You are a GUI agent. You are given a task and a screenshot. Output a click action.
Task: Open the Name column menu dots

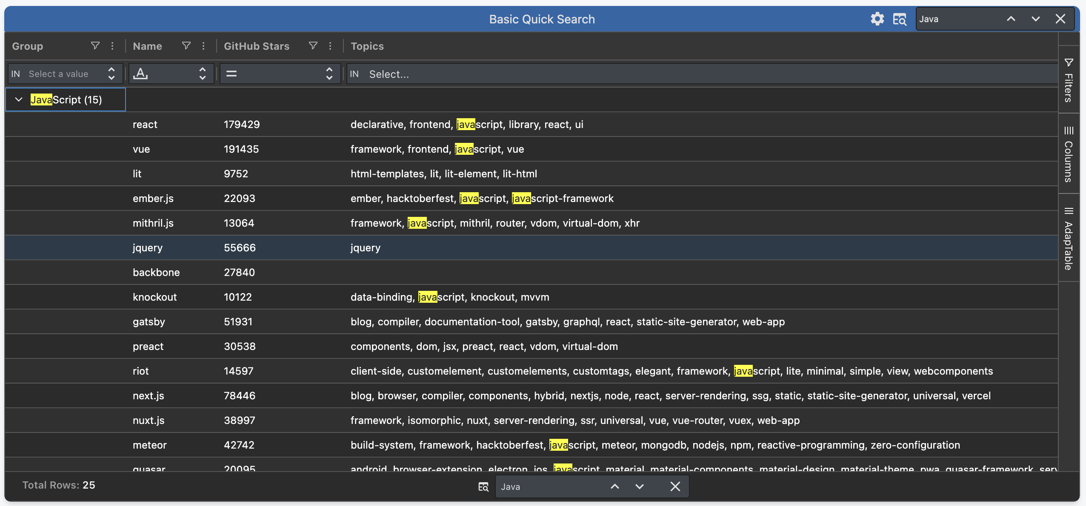click(203, 46)
